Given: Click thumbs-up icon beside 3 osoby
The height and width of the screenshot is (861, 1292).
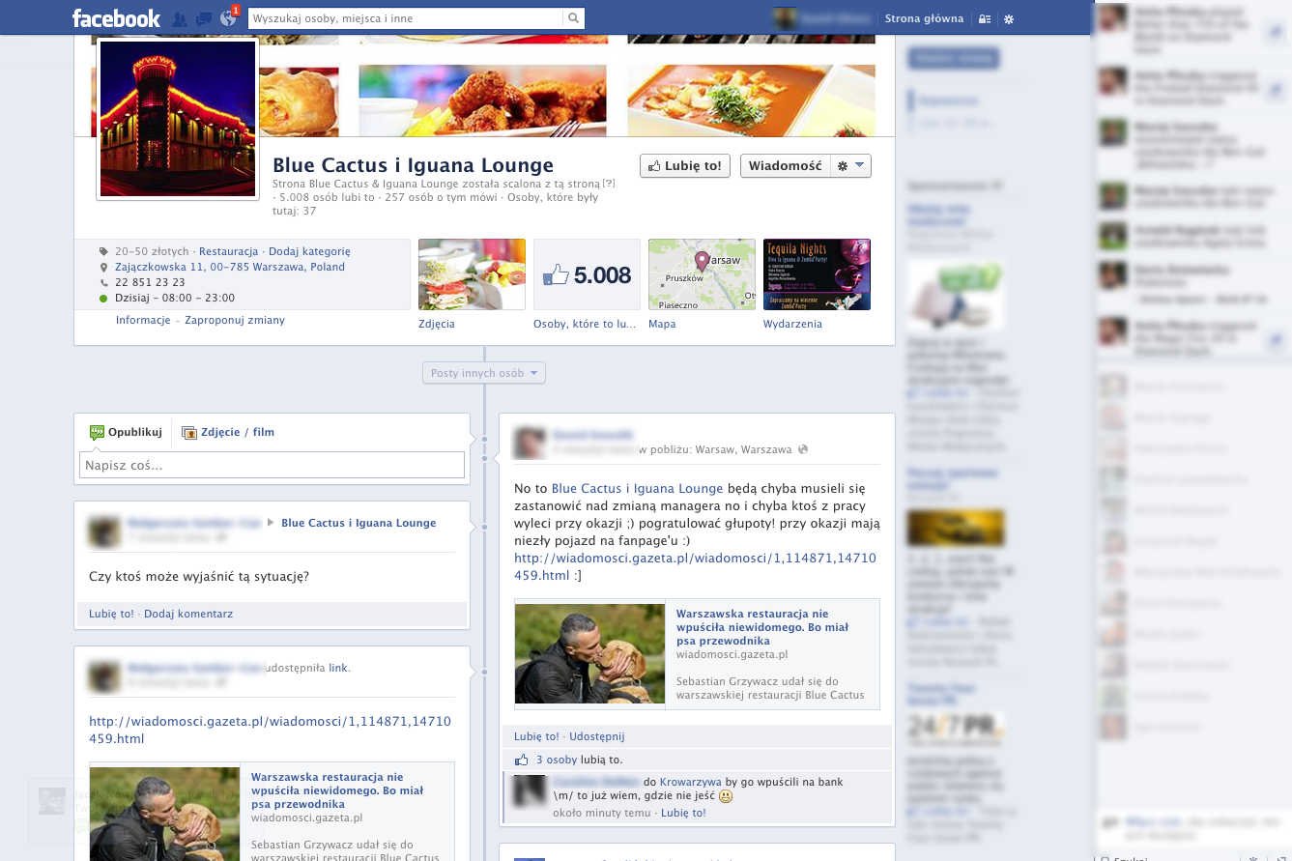Looking at the screenshot, I should (x=522, y=760).
